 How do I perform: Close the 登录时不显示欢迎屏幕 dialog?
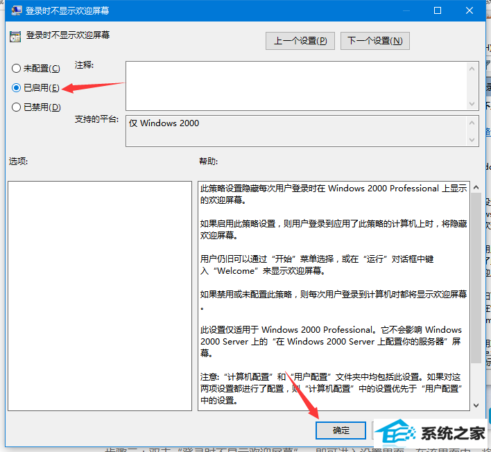(470, 10)
